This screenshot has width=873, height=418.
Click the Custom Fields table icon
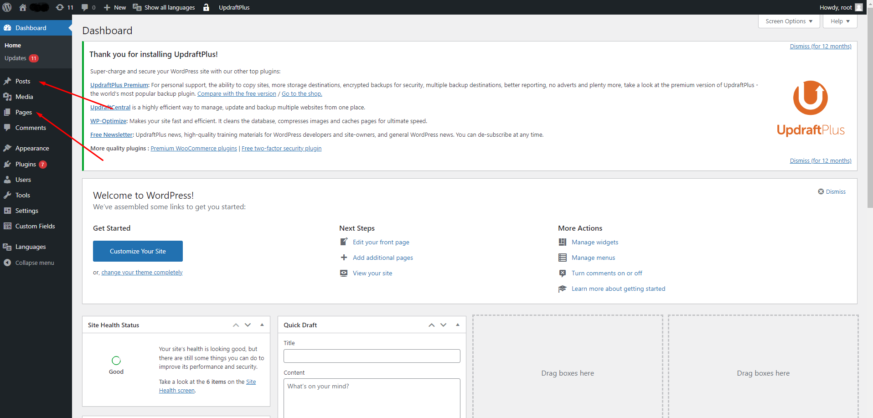(x=7, y=226)
